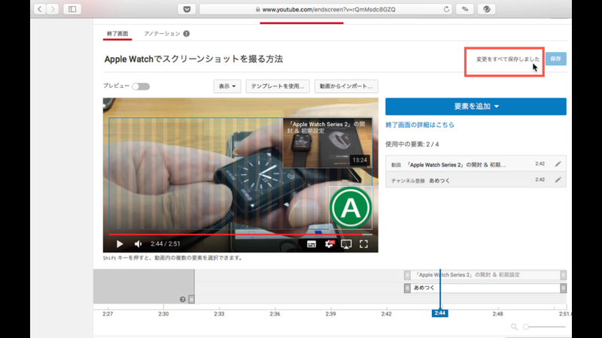
Task: Edit the チャンネル登録 あめつく element
Action: (x=558, y=180)
